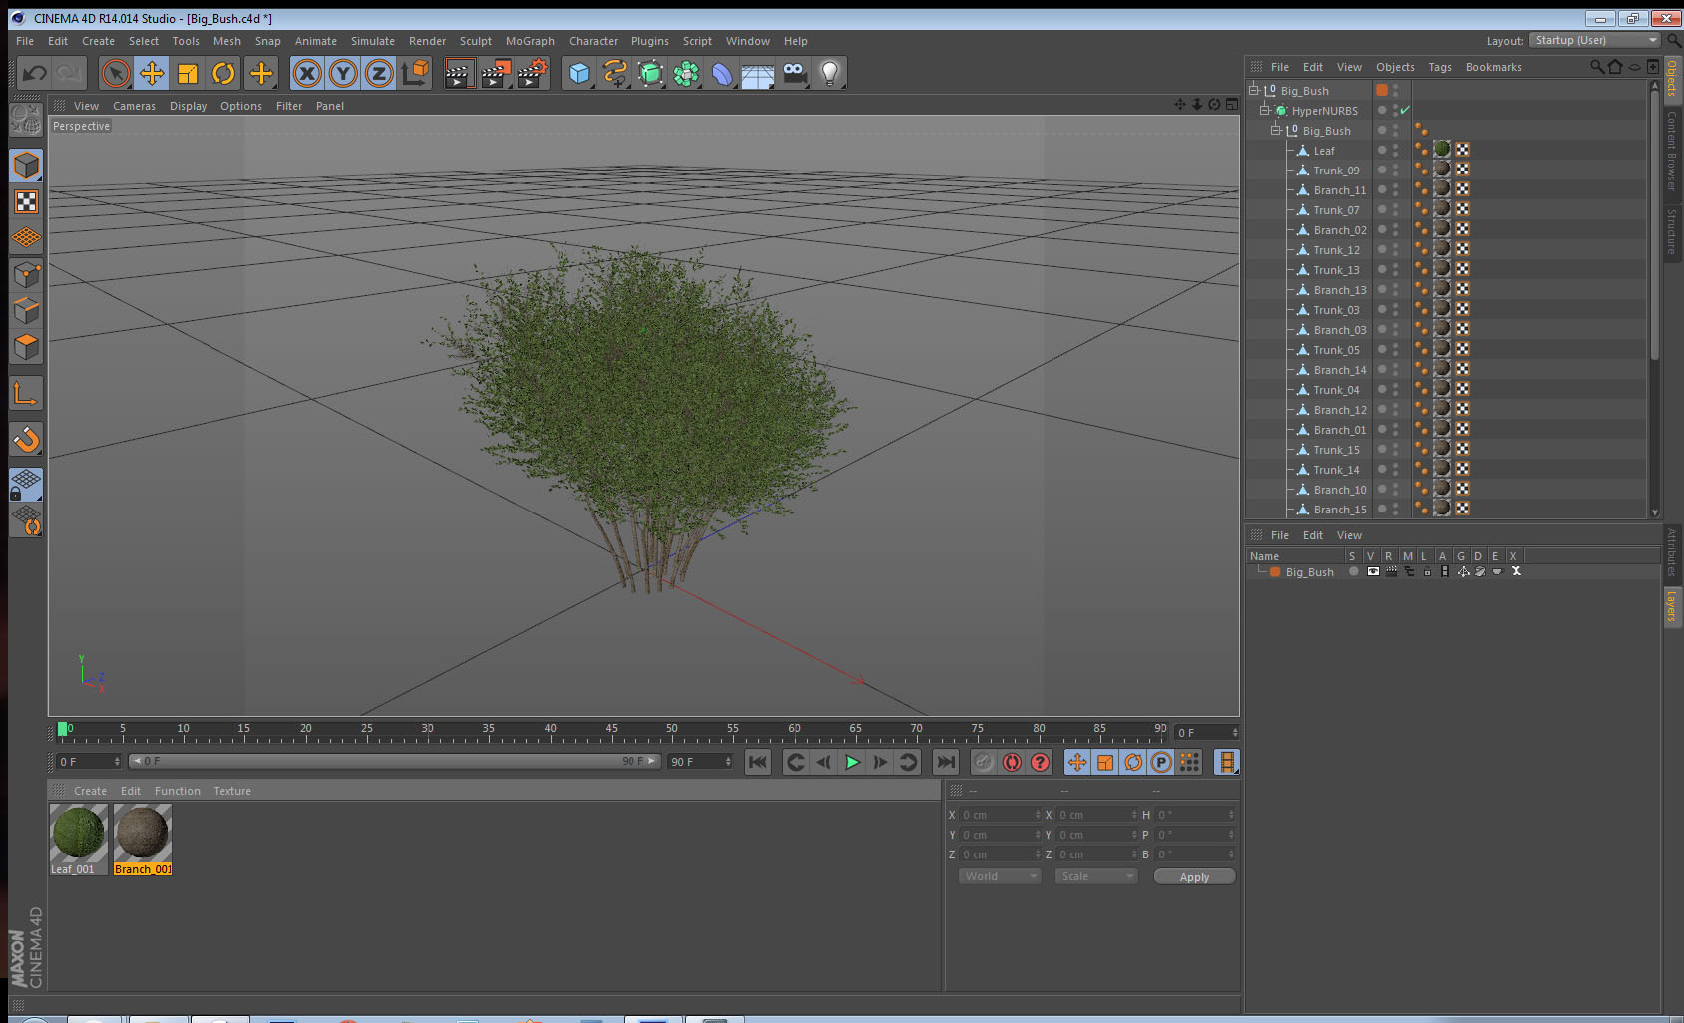Render the active view
This screenshot has height=1023, width=1684.
[459, 73]
